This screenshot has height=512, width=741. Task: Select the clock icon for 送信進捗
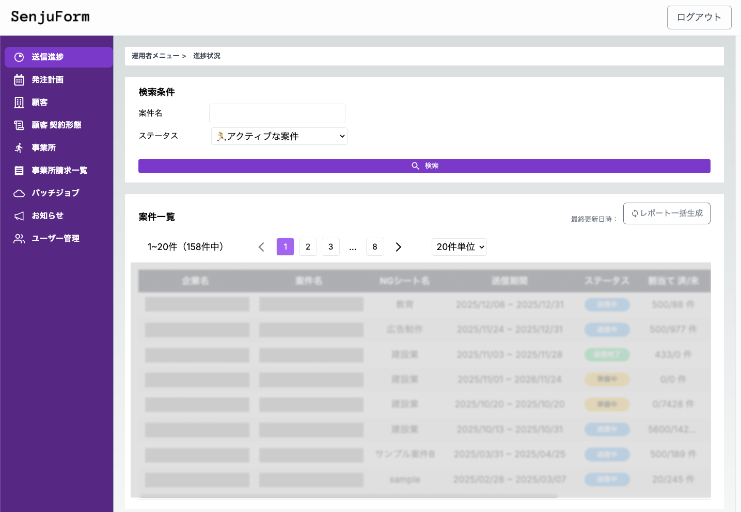point(19,57)
